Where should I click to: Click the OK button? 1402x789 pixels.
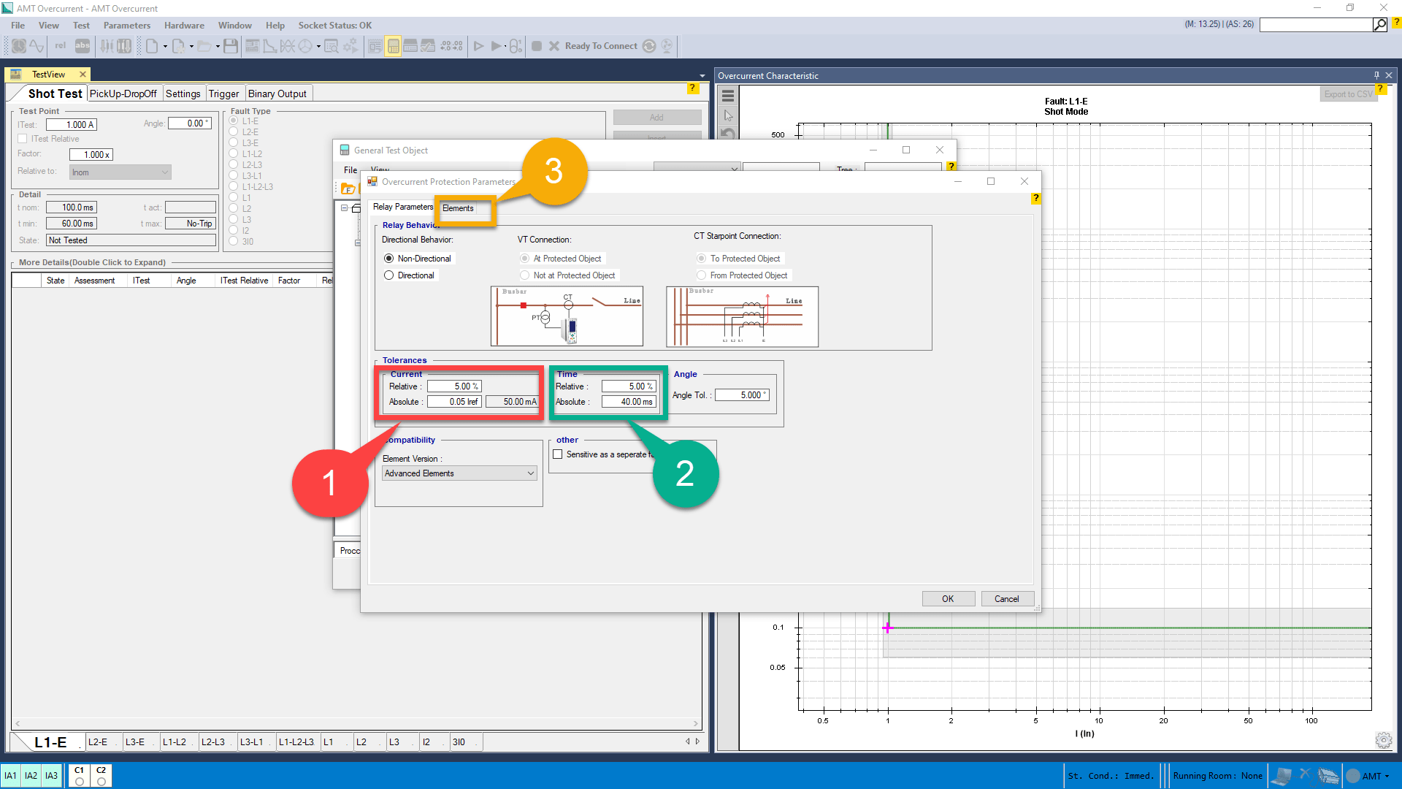[x=947, y=599]
